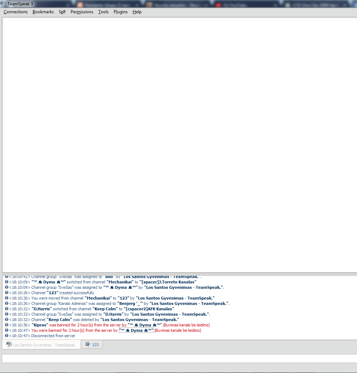The image size is (357, 373).
Task: Click "D.Harris" name in the 18:10:32 switched line
Action: pyautogui.click(x=42, y=309)
